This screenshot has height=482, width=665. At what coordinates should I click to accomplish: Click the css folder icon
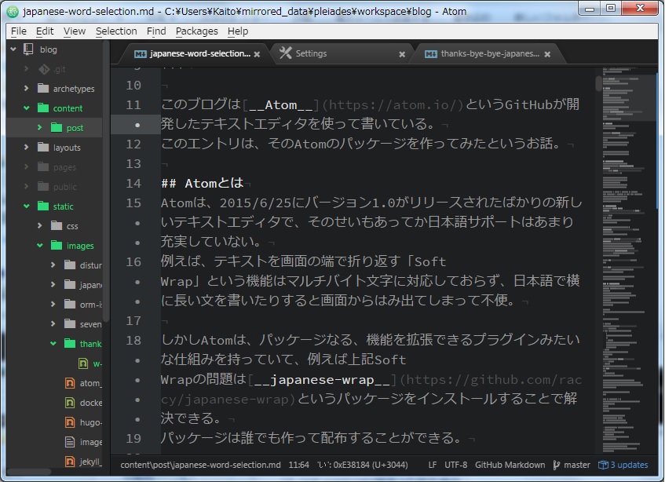(x=57, y=225)
